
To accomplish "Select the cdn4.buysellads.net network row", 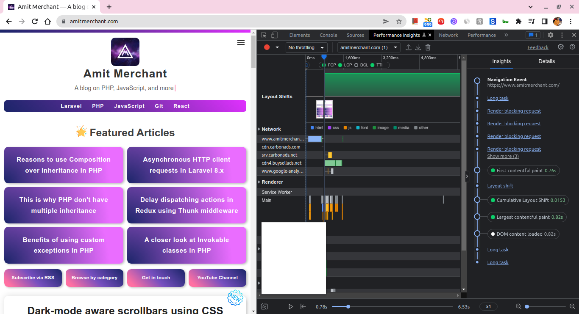I will pos(359,163).
